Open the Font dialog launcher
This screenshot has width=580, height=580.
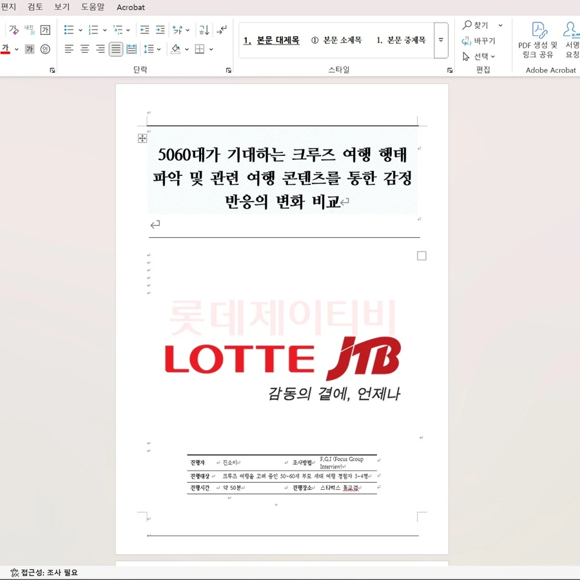[x=52, y=70]
